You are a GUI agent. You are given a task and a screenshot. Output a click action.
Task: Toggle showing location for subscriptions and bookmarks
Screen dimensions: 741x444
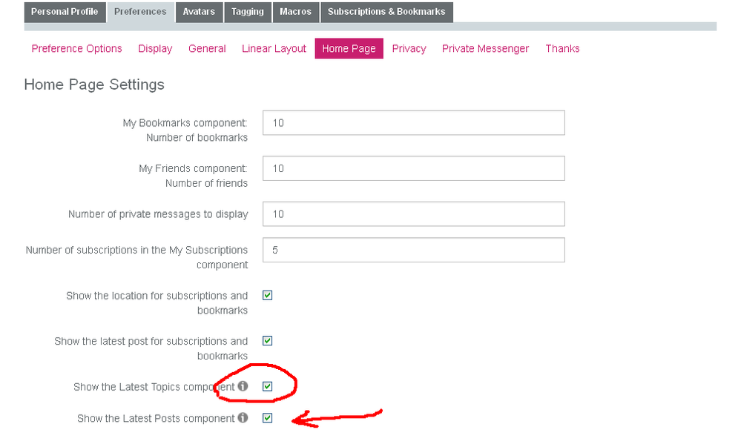point(267,295)
